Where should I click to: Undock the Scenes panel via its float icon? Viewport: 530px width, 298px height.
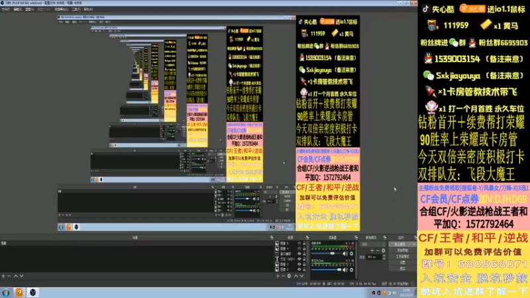pos(272,238)
